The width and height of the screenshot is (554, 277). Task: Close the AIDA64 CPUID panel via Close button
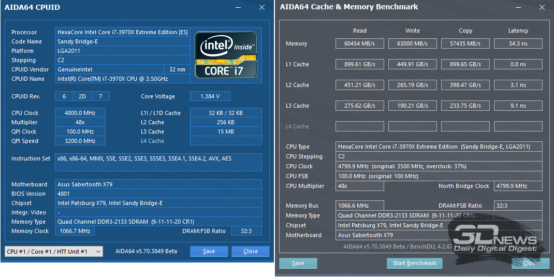tap(251, 252)
